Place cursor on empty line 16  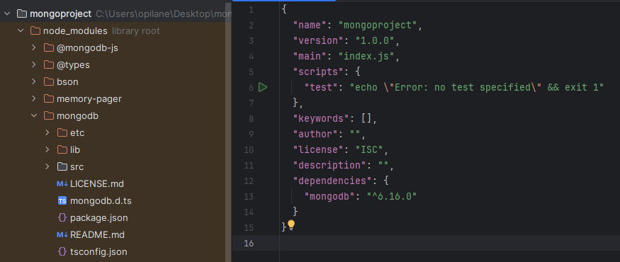tap(449, 243)
